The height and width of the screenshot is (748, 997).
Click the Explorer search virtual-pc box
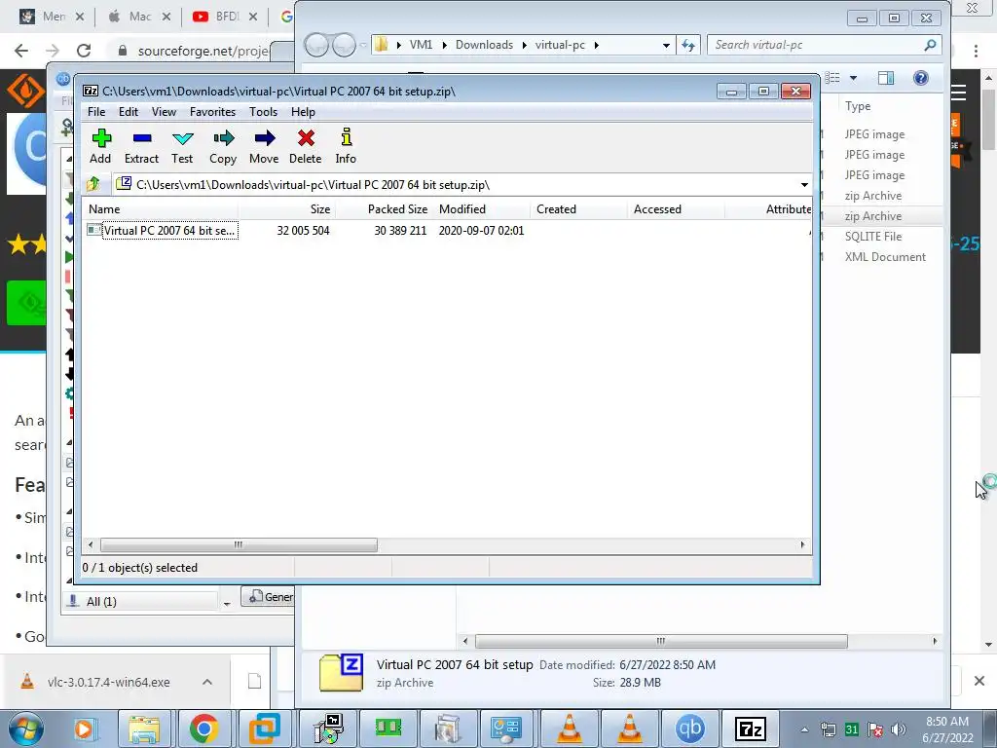[824, 45]
